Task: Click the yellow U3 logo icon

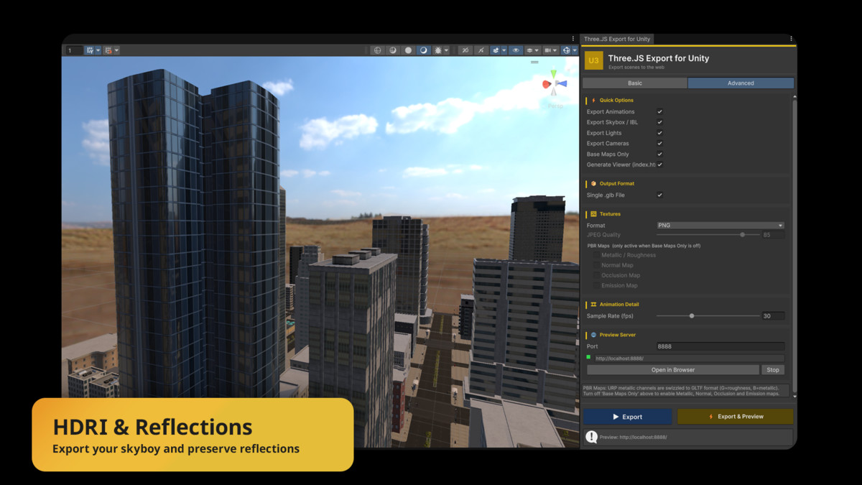Action: tap(593, 61)
